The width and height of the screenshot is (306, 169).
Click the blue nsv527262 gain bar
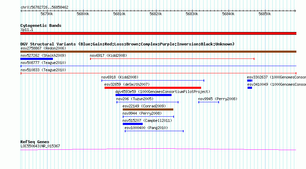tap(37, 59)
